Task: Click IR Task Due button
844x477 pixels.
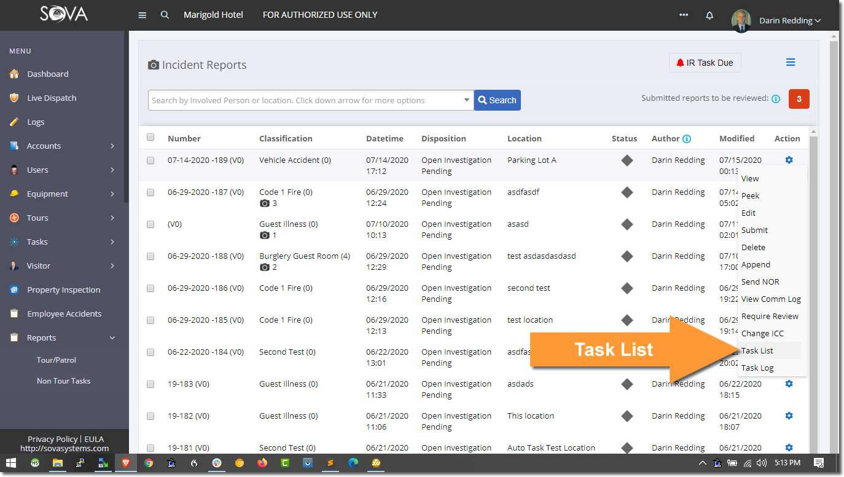Action: tap(705, 63)
